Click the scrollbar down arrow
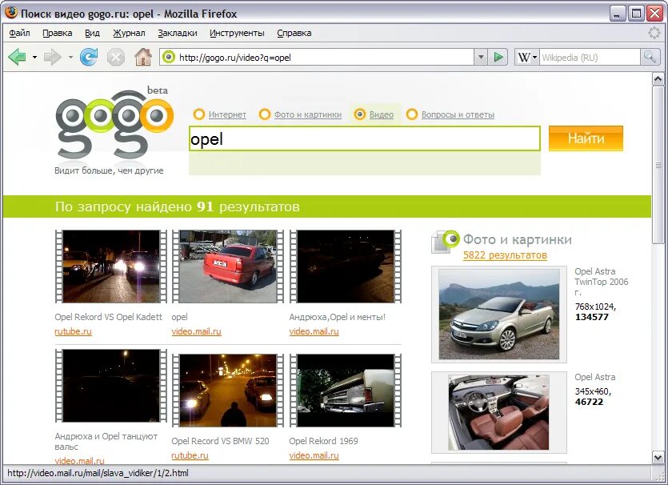Screen dimensions: 668x485 click(x=658, y=458)
